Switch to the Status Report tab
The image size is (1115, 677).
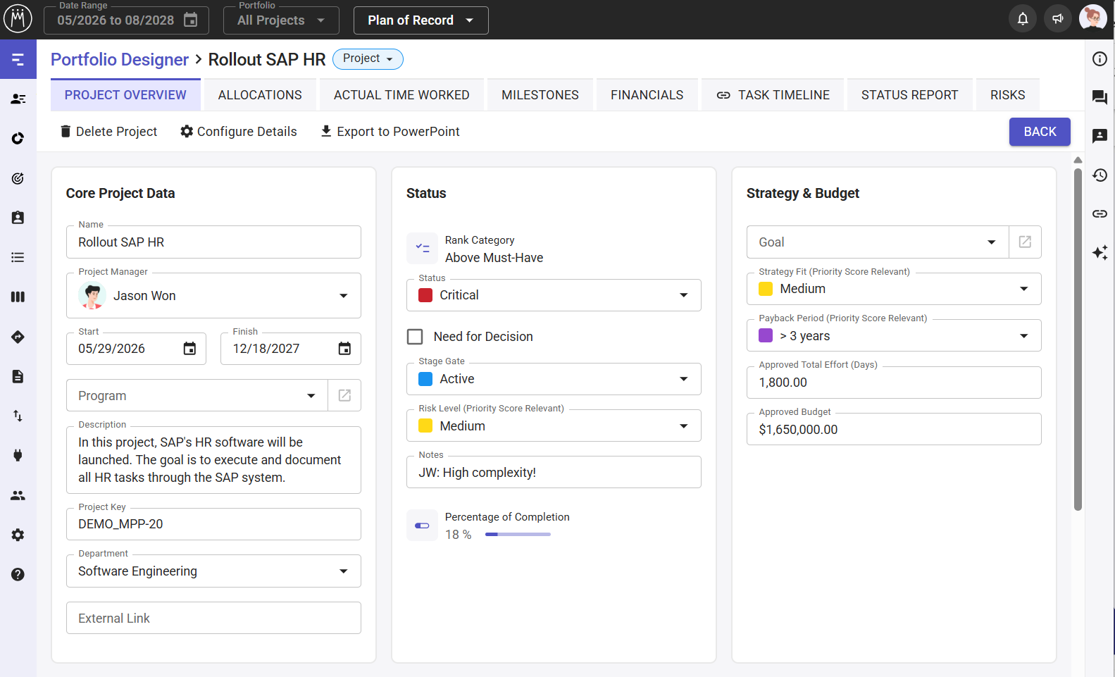click(x=909, y=95)
